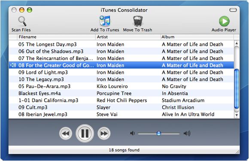The height and width of the screenshot is (161, 249).
Task: Click the low volume speaker icon
Action: 132,133
